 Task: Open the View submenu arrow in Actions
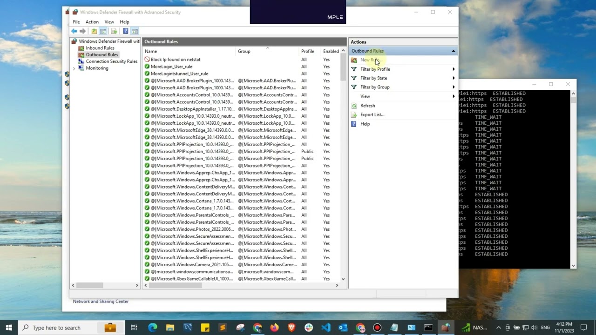click(x=454, y=96)
